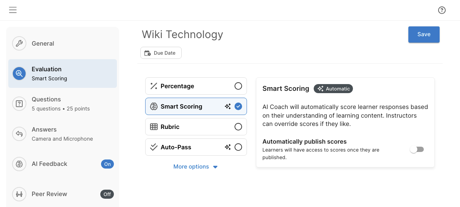The width and height of the screenshot is (460, 207).
Task: Click the Questions icon in sidebar
Action: click(19, 104)
